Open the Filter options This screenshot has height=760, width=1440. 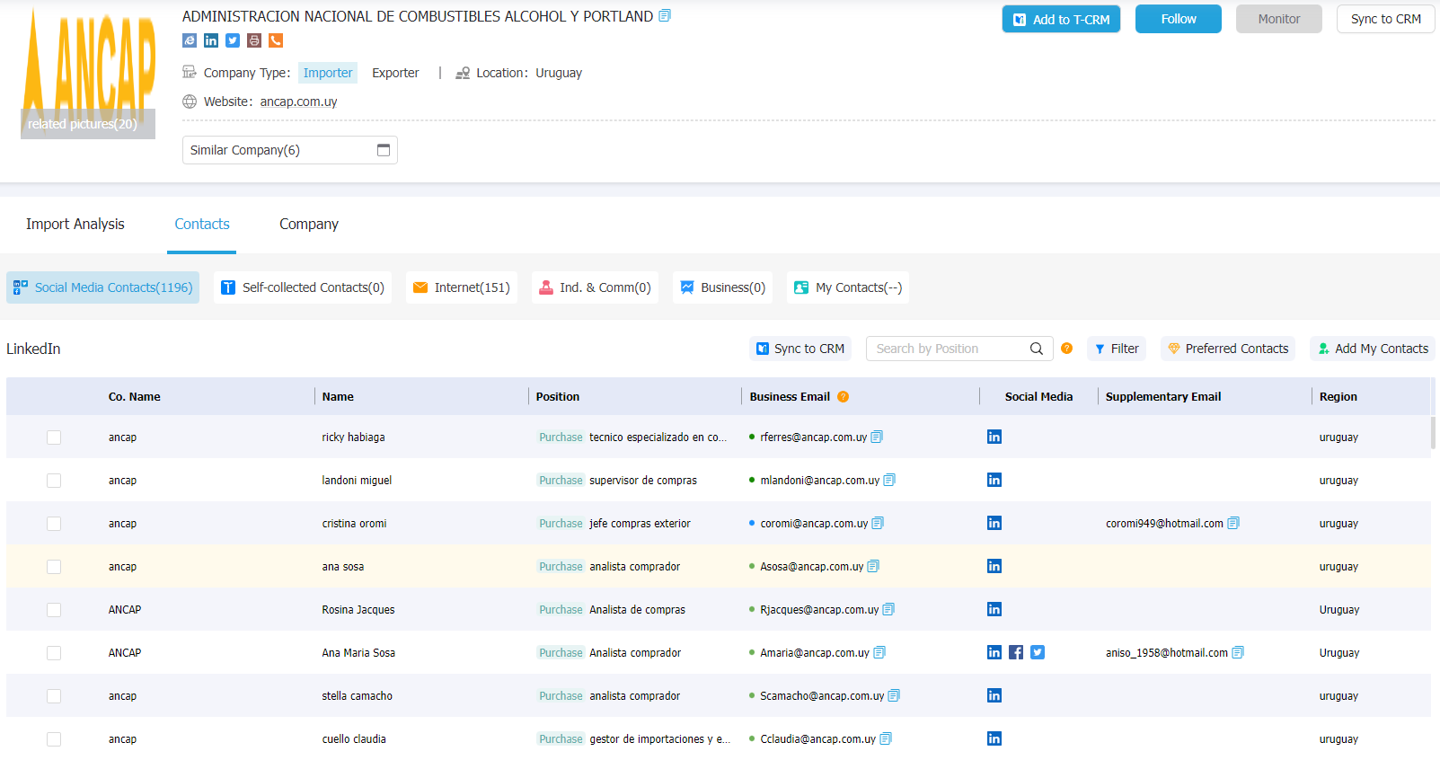1117,349
